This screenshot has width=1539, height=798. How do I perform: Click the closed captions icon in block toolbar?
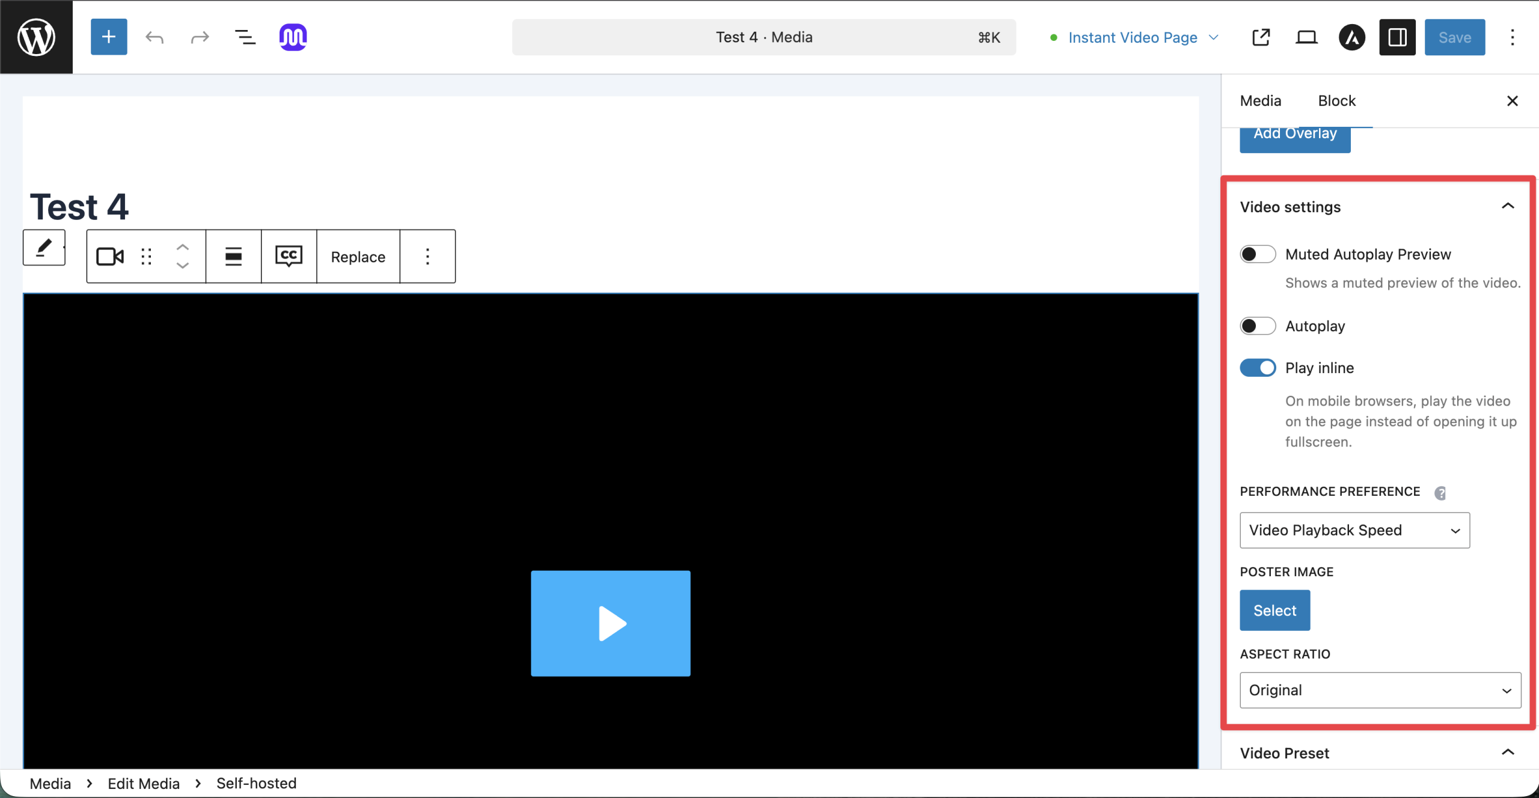pos(288,256)
